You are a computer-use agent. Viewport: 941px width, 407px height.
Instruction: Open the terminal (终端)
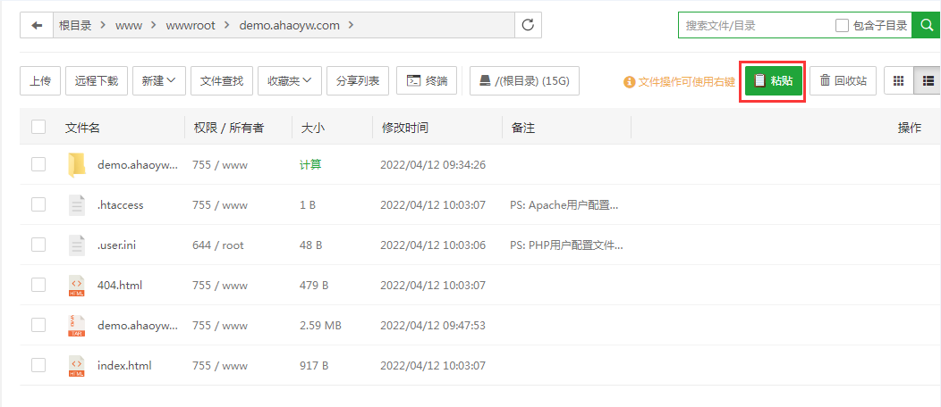[x=427, y=80]
